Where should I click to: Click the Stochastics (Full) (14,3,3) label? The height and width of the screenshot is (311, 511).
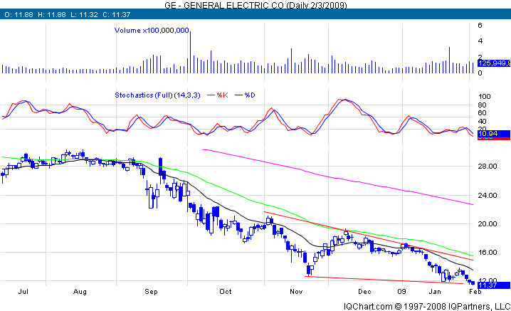[x=157, y=95]
